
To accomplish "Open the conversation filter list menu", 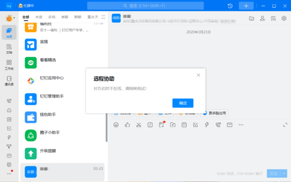I will [103, 17].
